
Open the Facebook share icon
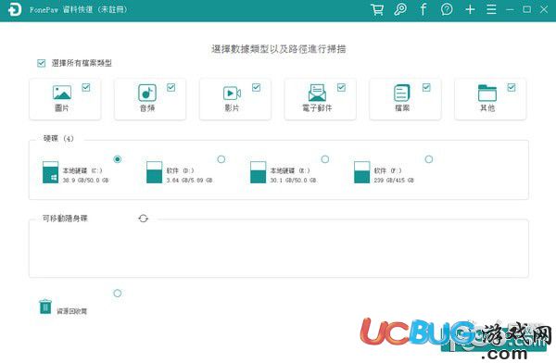(423, 9)
